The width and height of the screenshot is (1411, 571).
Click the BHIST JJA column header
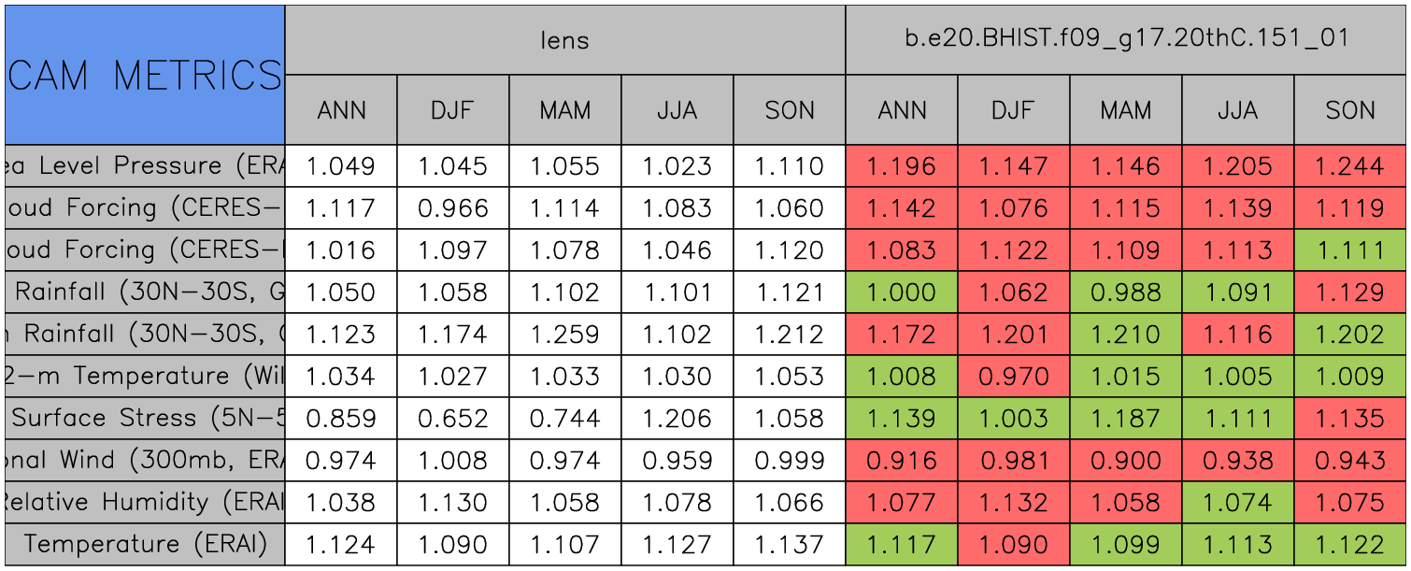(1237, 110)
